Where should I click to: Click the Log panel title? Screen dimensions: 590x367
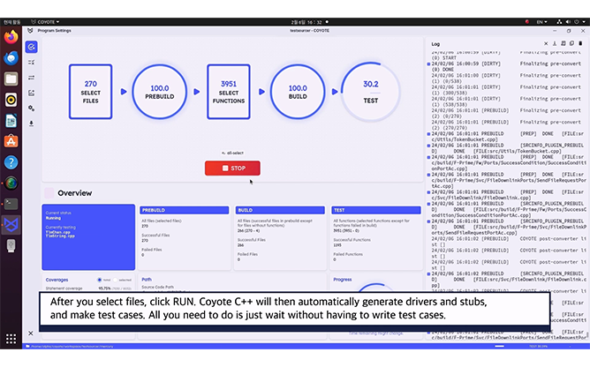pos(435,44)
